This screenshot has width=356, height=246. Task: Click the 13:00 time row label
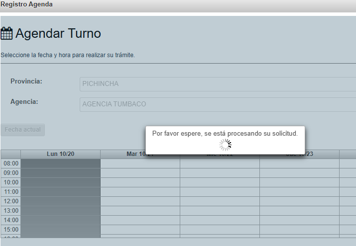click(11, 211)
